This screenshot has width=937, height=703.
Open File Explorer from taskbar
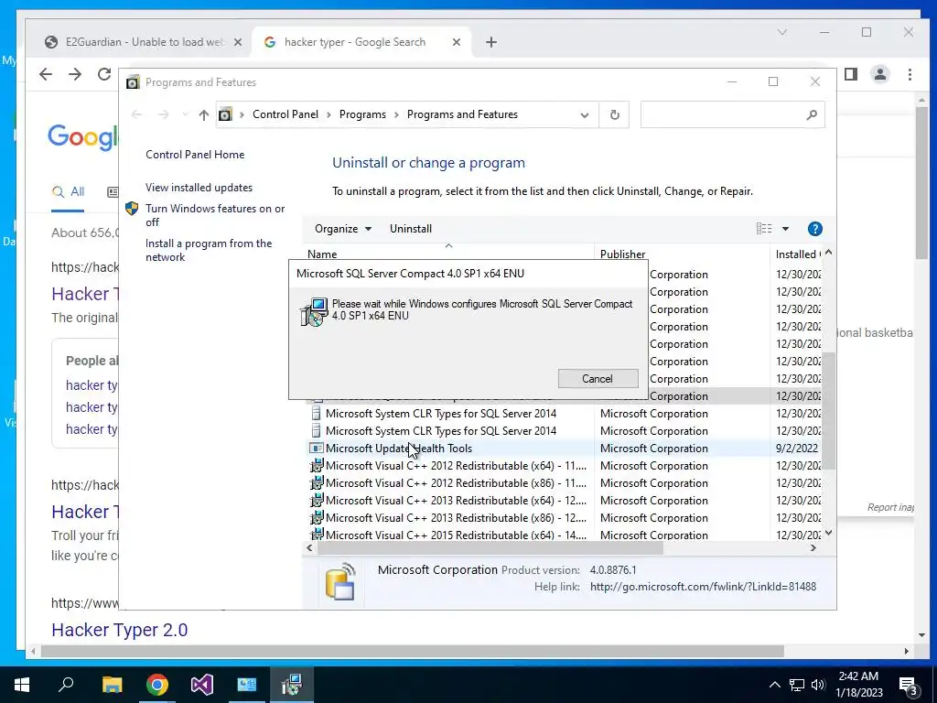click(112, 685)
